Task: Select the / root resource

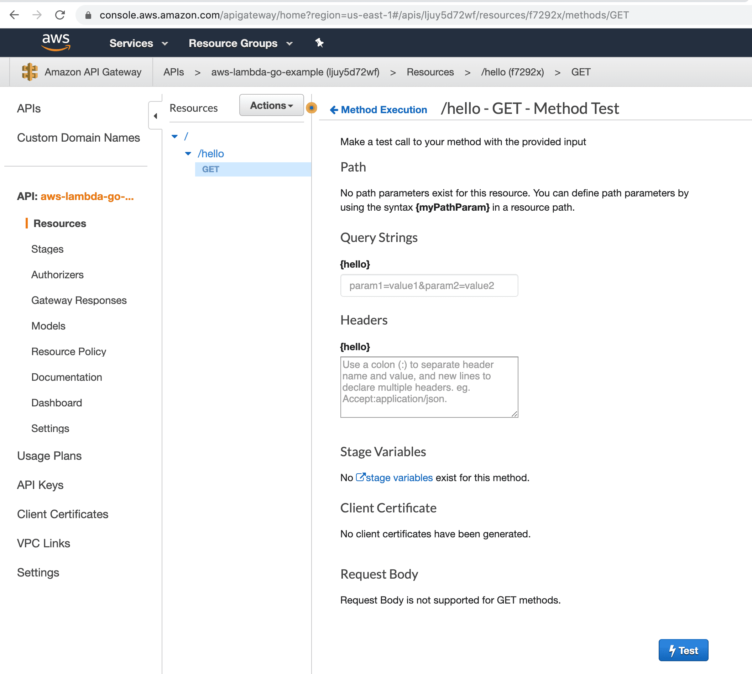Action: click(186, 136)
